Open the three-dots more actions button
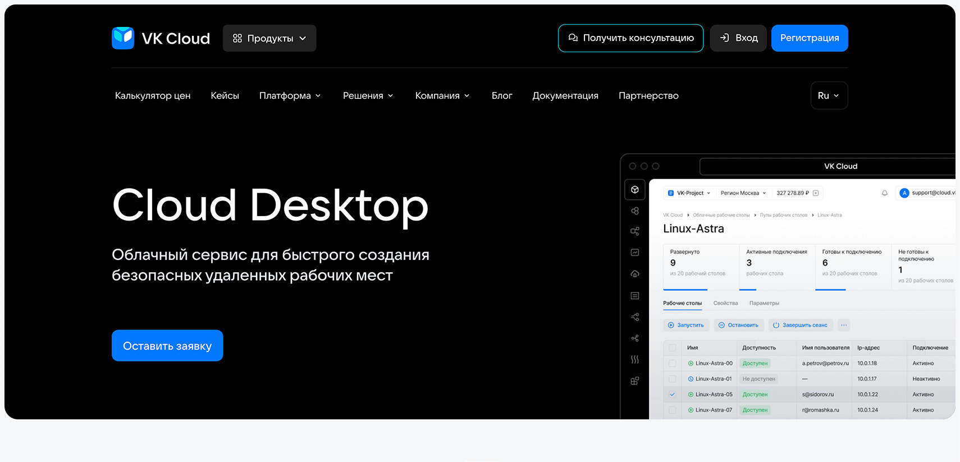This screenshot has width=960, height=462. 844,325
